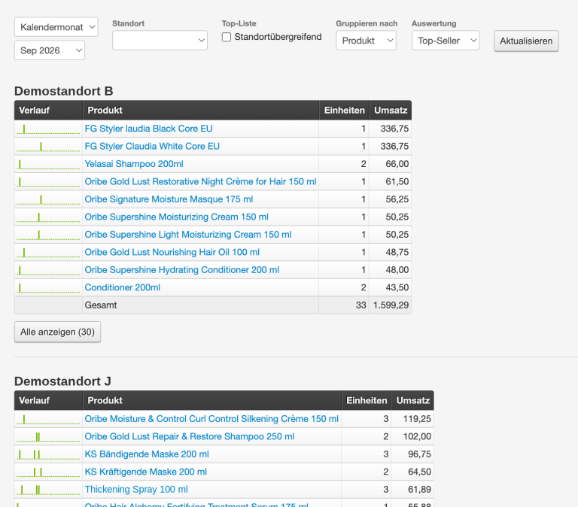Click sparkline for KS Bändigende Maske

pos(48,454)
